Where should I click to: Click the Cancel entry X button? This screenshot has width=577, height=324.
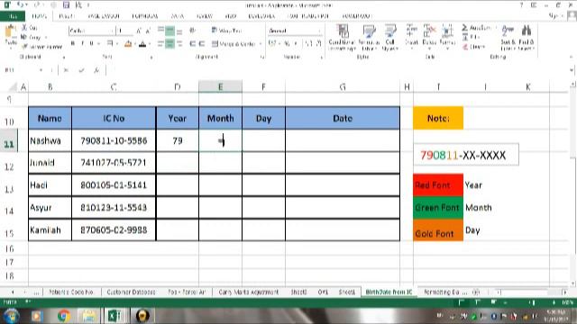coord(66,70)
